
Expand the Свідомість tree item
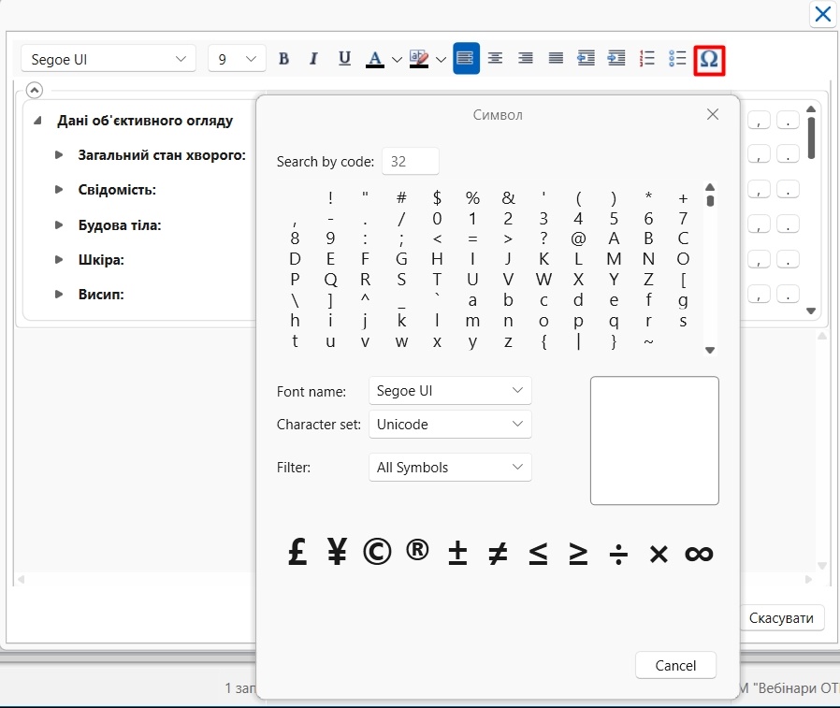click(x=59, y=190)
